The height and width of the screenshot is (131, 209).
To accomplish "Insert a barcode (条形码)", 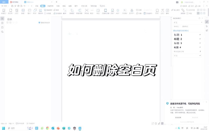I will pos(87,12).
